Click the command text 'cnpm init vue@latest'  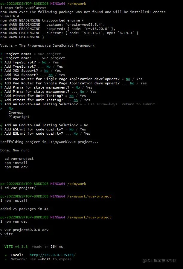[x=25, y=8]
